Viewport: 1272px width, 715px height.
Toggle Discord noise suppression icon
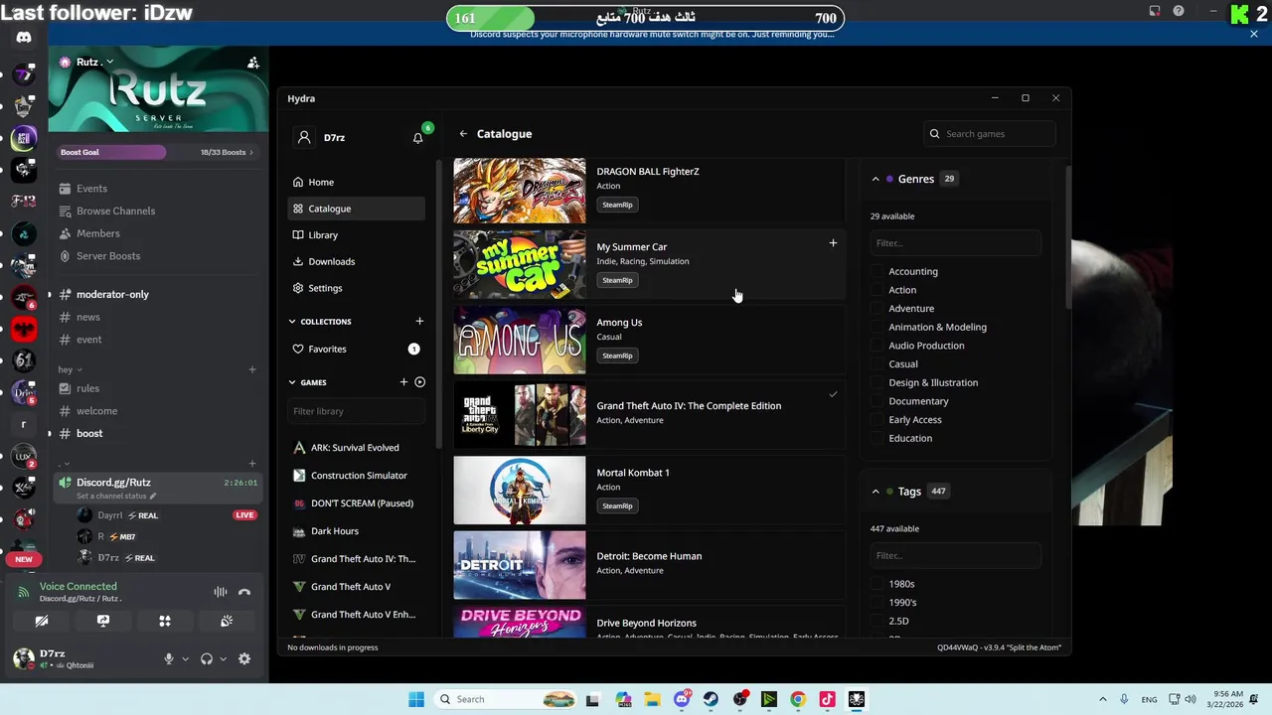point(221,592)
